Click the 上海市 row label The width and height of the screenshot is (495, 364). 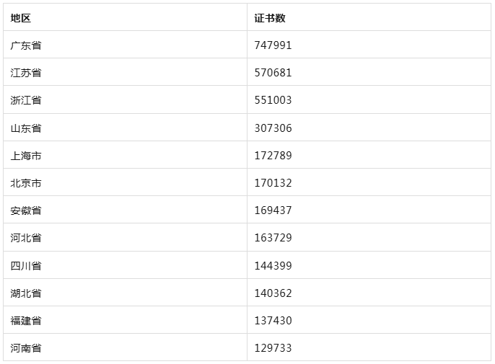pos(26,156)
